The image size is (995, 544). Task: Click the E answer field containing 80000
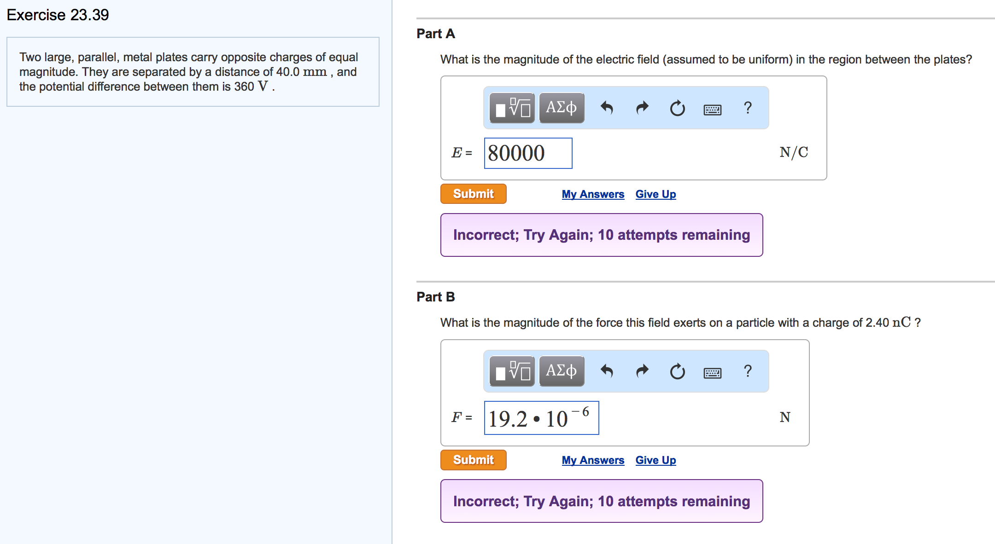528,153
